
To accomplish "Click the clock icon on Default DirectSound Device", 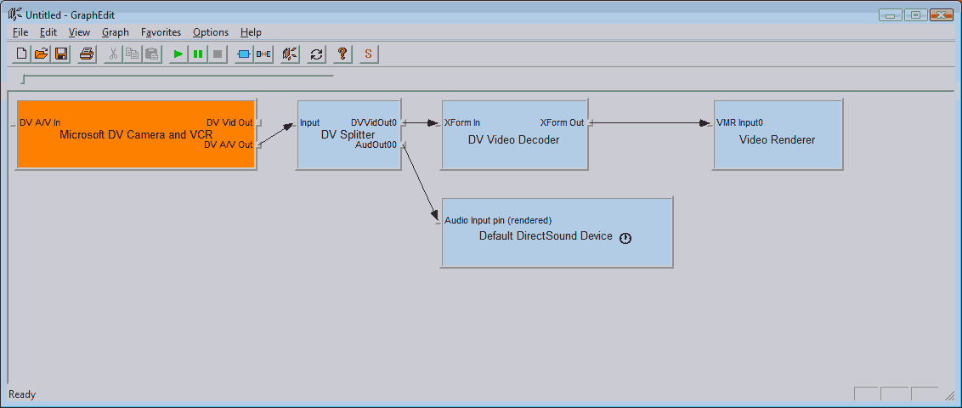I will [625, 239].
